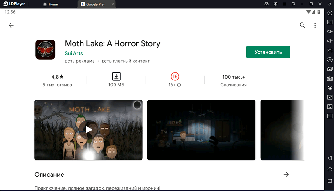Click the game description summary text
Viewport: 334px width, 191px height.
point(97,188)
